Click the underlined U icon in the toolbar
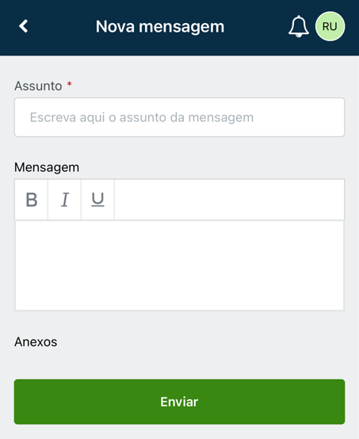 tap(97, 200)
